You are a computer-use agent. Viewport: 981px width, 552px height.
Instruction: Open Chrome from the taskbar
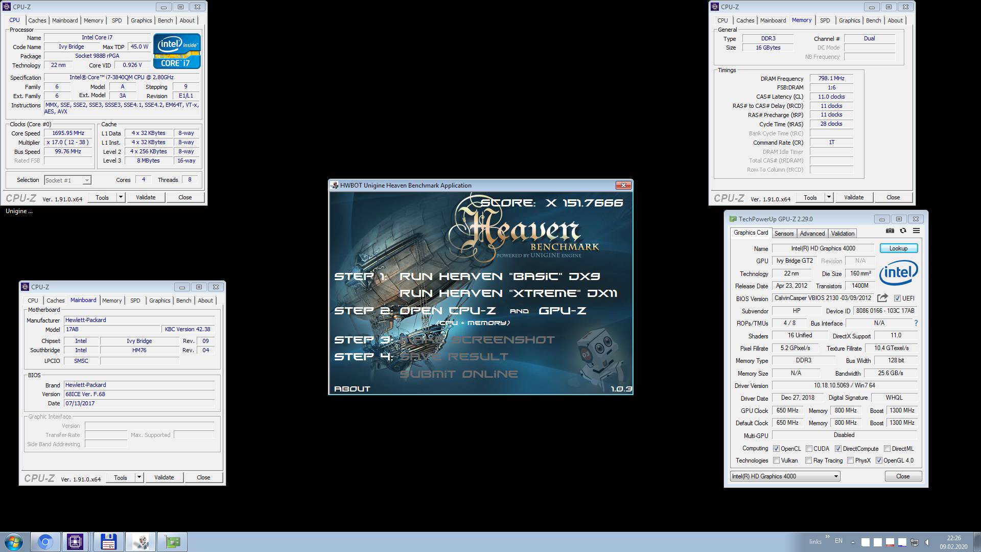[45, 542]
